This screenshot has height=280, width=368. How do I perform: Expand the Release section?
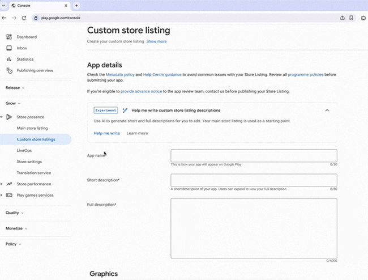(x=15, y=88)
